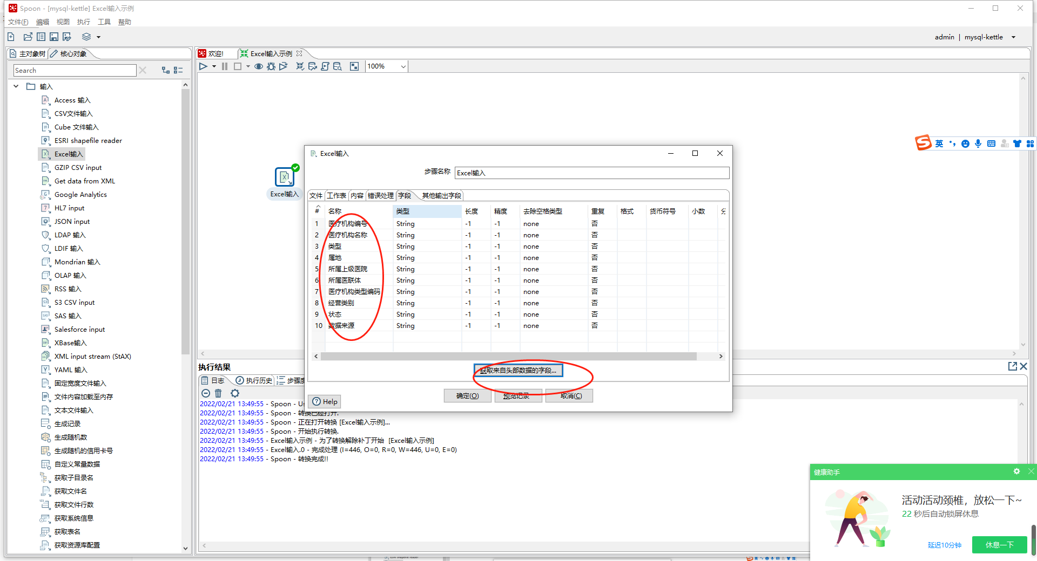The width and height of the screenshot is (1037, 561).
Task: Open log settings gear icon
Action: (x=234, y=393)
